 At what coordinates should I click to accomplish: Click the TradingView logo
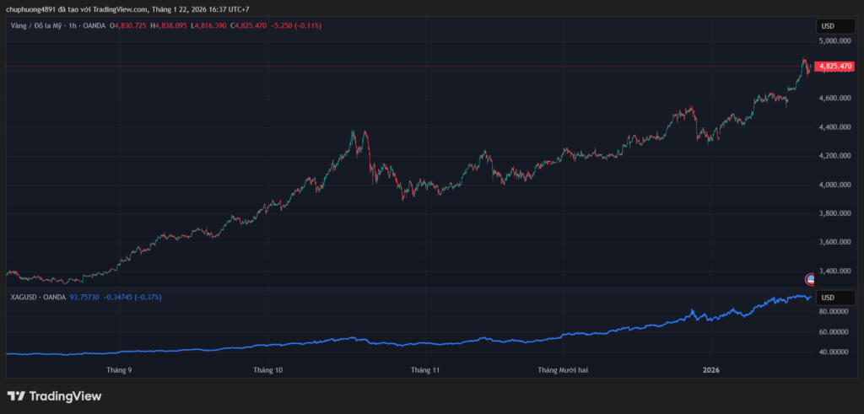click(54, 396)
